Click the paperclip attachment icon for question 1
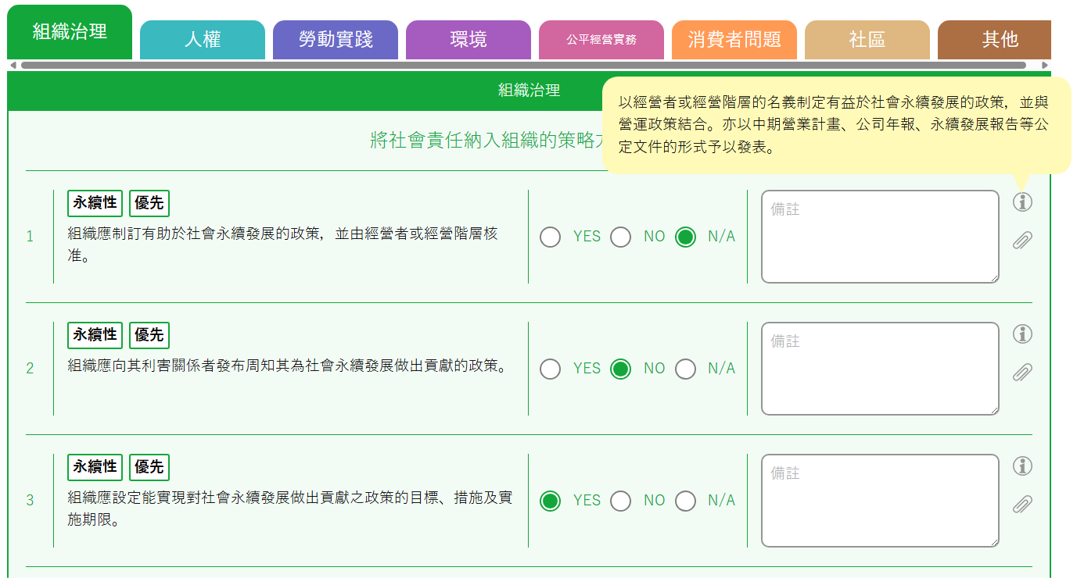 click(x=1022, y=240)
